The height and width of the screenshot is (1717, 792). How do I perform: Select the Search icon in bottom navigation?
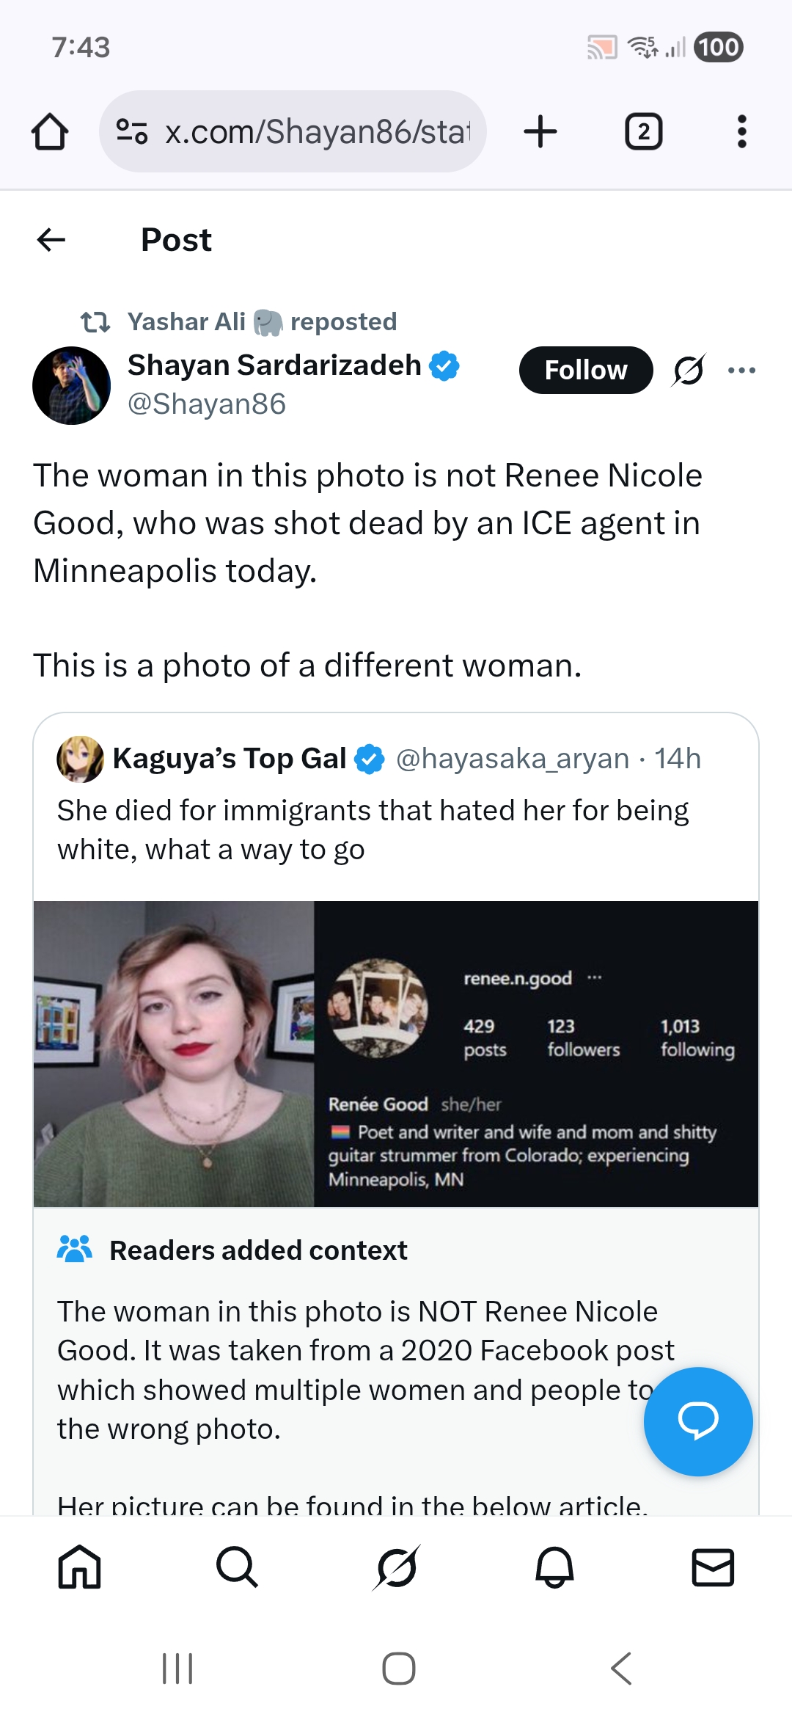(238, 1567)
